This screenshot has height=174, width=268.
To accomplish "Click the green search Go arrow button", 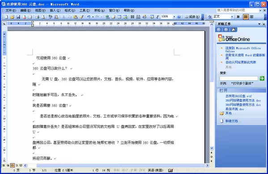I will pyautogui.click(x=262, y=78).
